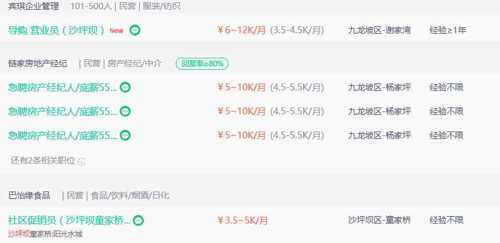500x243 pixels.
Task: Open the first 急聘房产经纪人/底薪55... job link
Action: [62, 87]
